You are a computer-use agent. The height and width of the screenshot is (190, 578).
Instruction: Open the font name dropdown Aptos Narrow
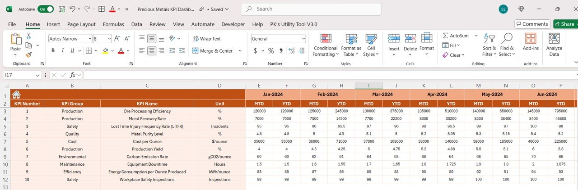coord(89,39)
